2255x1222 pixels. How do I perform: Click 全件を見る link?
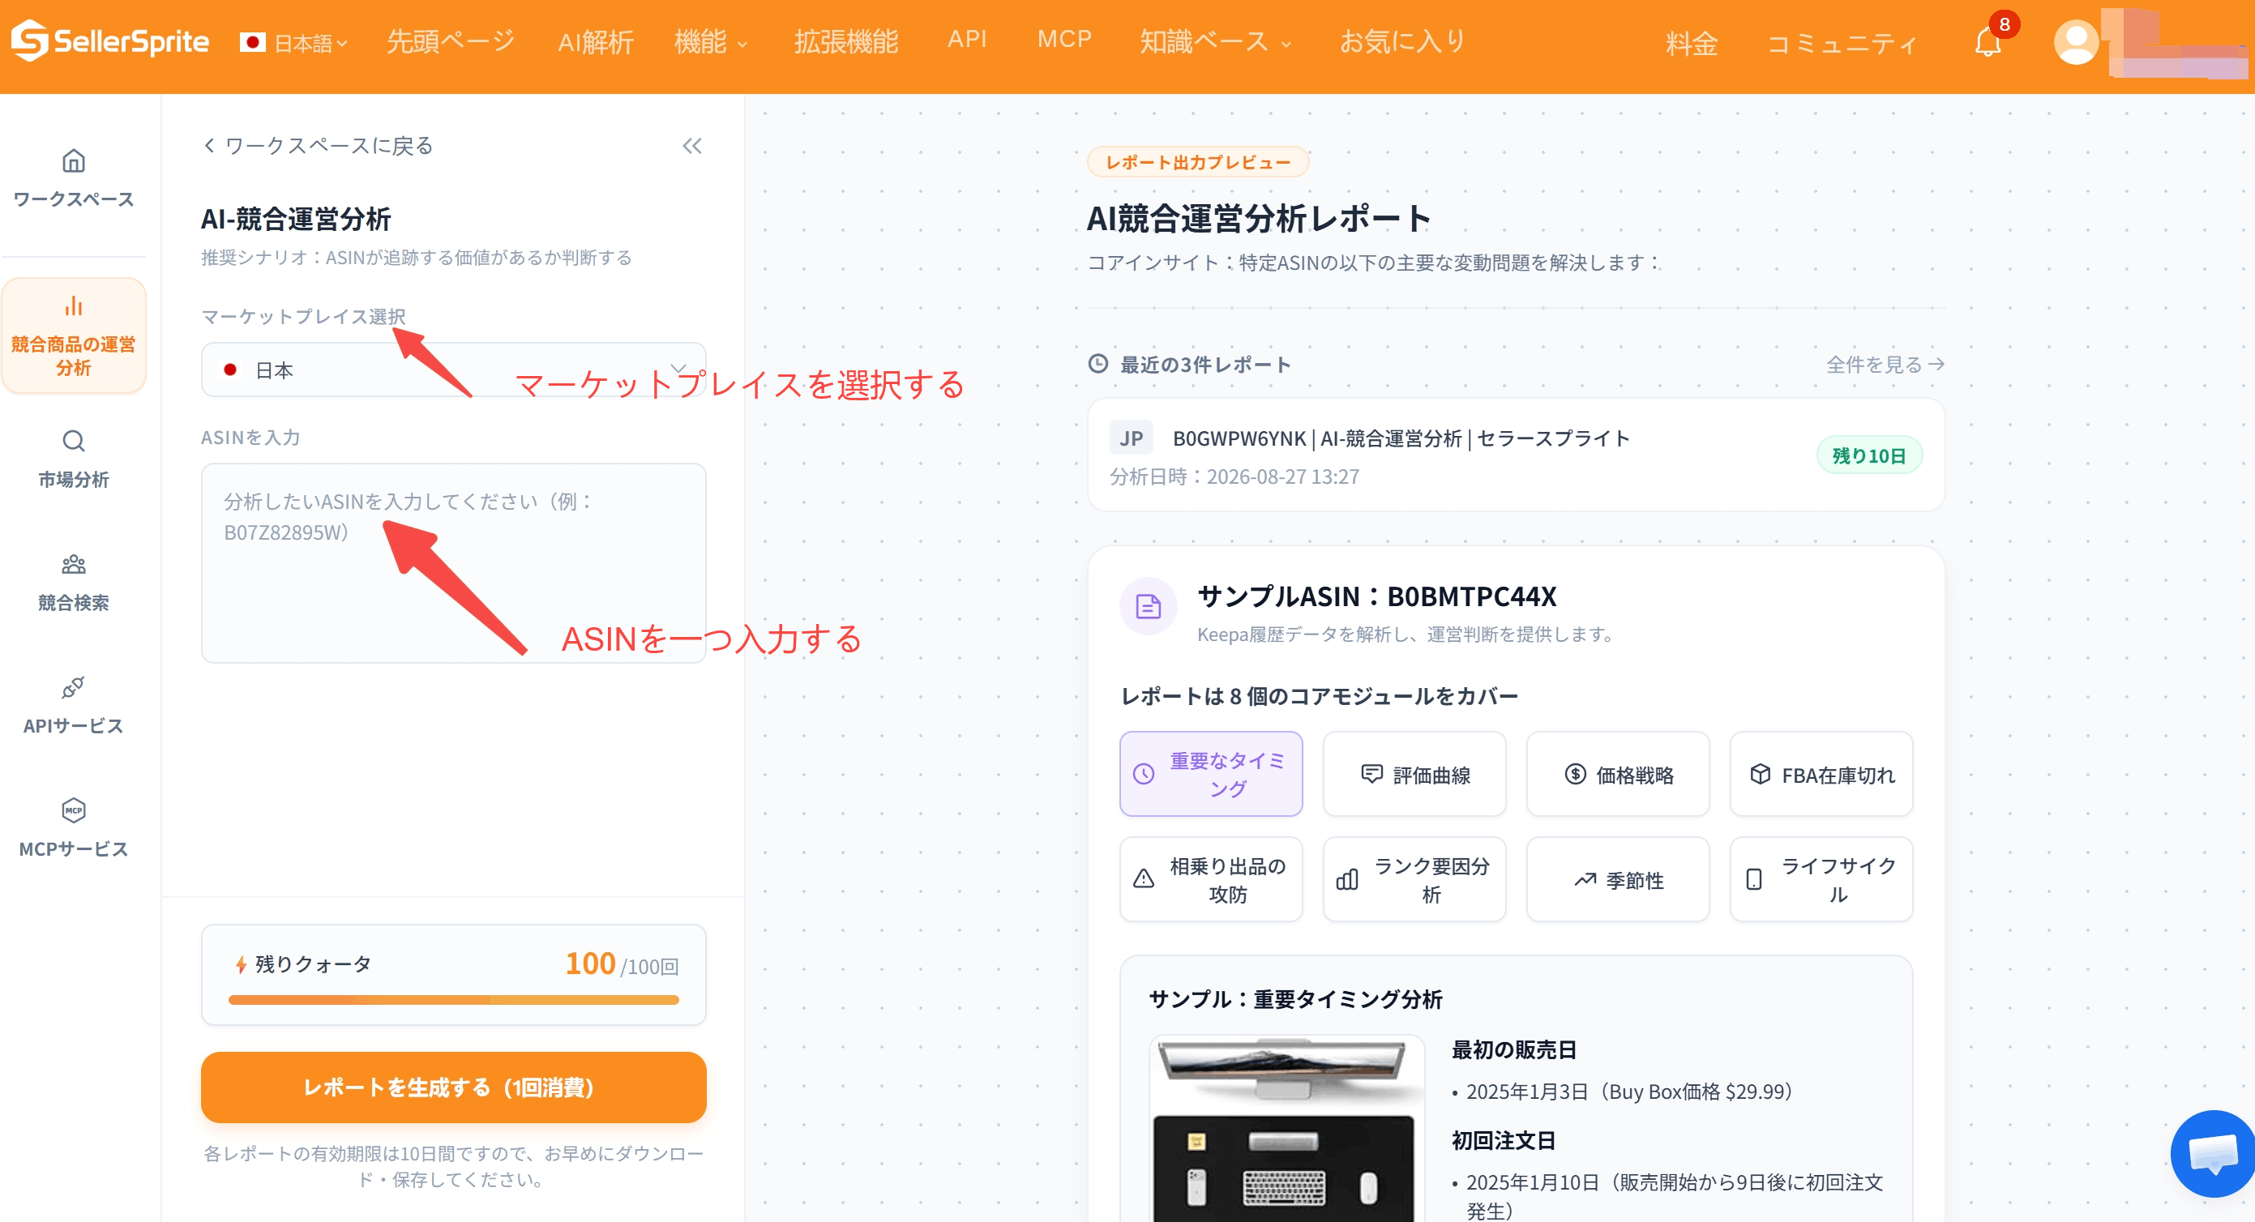(x=1885, y=364)
